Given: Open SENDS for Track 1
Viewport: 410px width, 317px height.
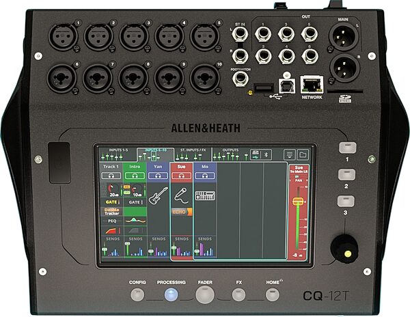Looking at the screenshot, I should [112, 247].
